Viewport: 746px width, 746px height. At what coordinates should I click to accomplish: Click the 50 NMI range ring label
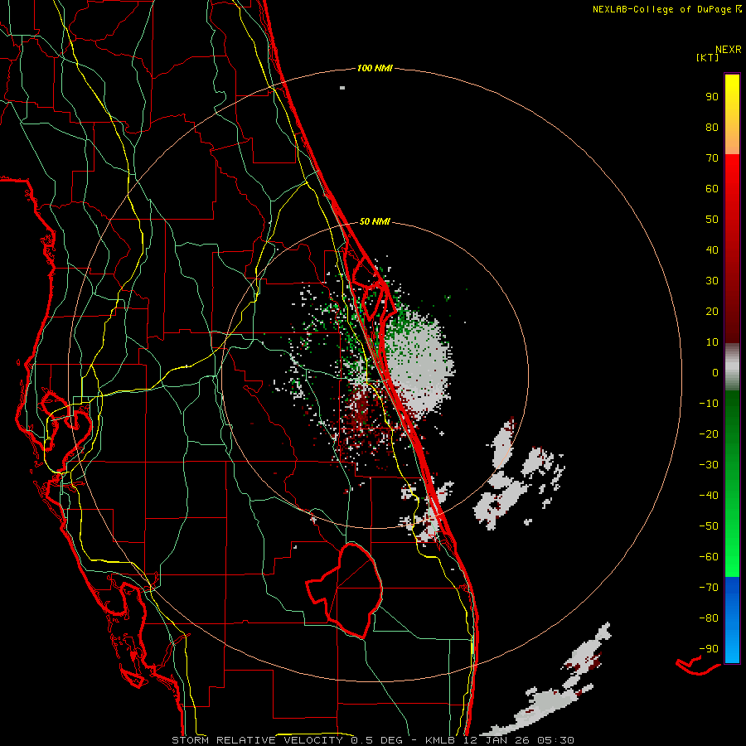tap(375, 221)
